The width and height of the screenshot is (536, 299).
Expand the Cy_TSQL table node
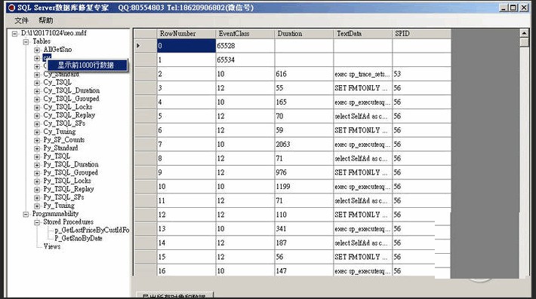37,83
